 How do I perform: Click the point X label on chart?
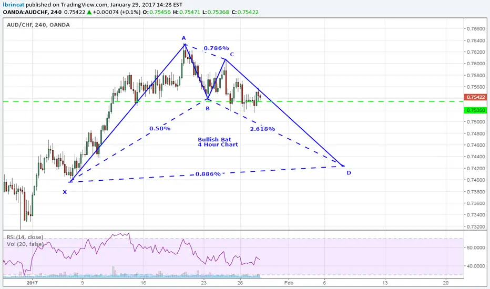(x=65, y=192)
